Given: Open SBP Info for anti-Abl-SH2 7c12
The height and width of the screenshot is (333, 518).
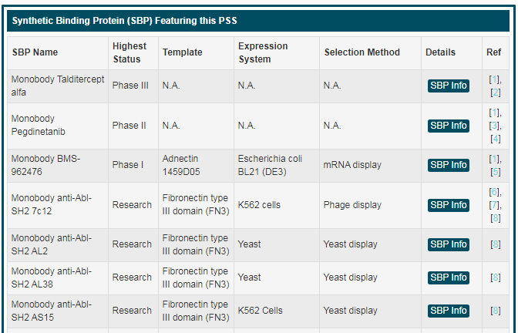Looking at the screenshot, I should coord(448,205).
